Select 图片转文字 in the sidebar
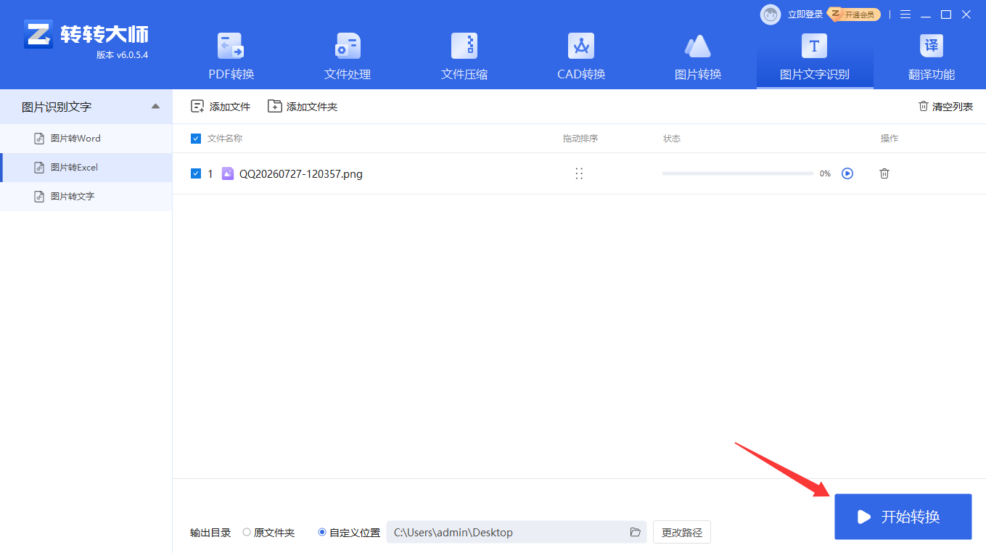986x553 pixels. point(86,197)
